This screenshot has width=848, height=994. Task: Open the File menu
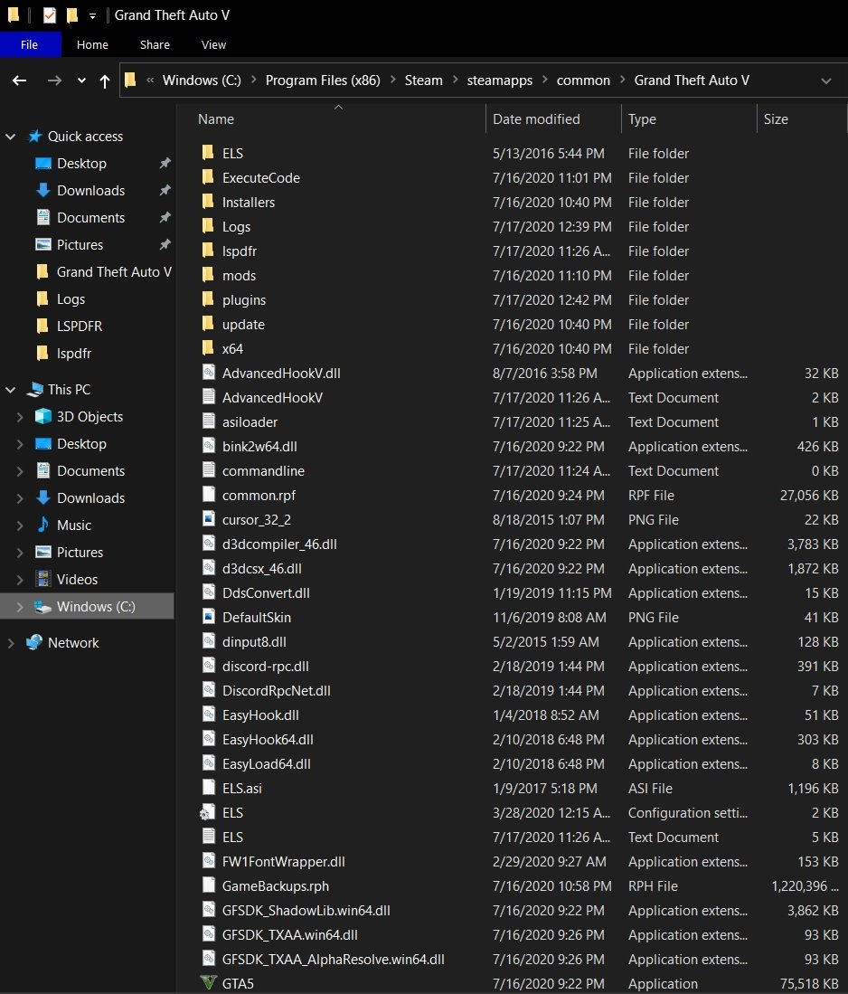[29, 44]
